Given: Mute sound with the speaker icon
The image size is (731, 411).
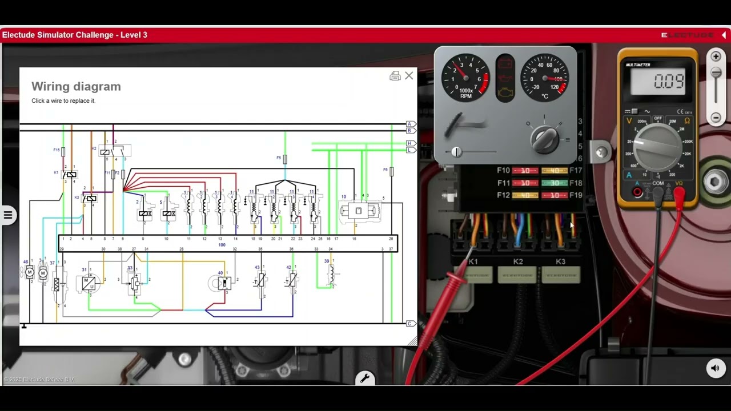Looking at the screenshot, I should 716,368.
